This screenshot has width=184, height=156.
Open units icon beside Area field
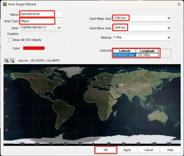(59, 28)
